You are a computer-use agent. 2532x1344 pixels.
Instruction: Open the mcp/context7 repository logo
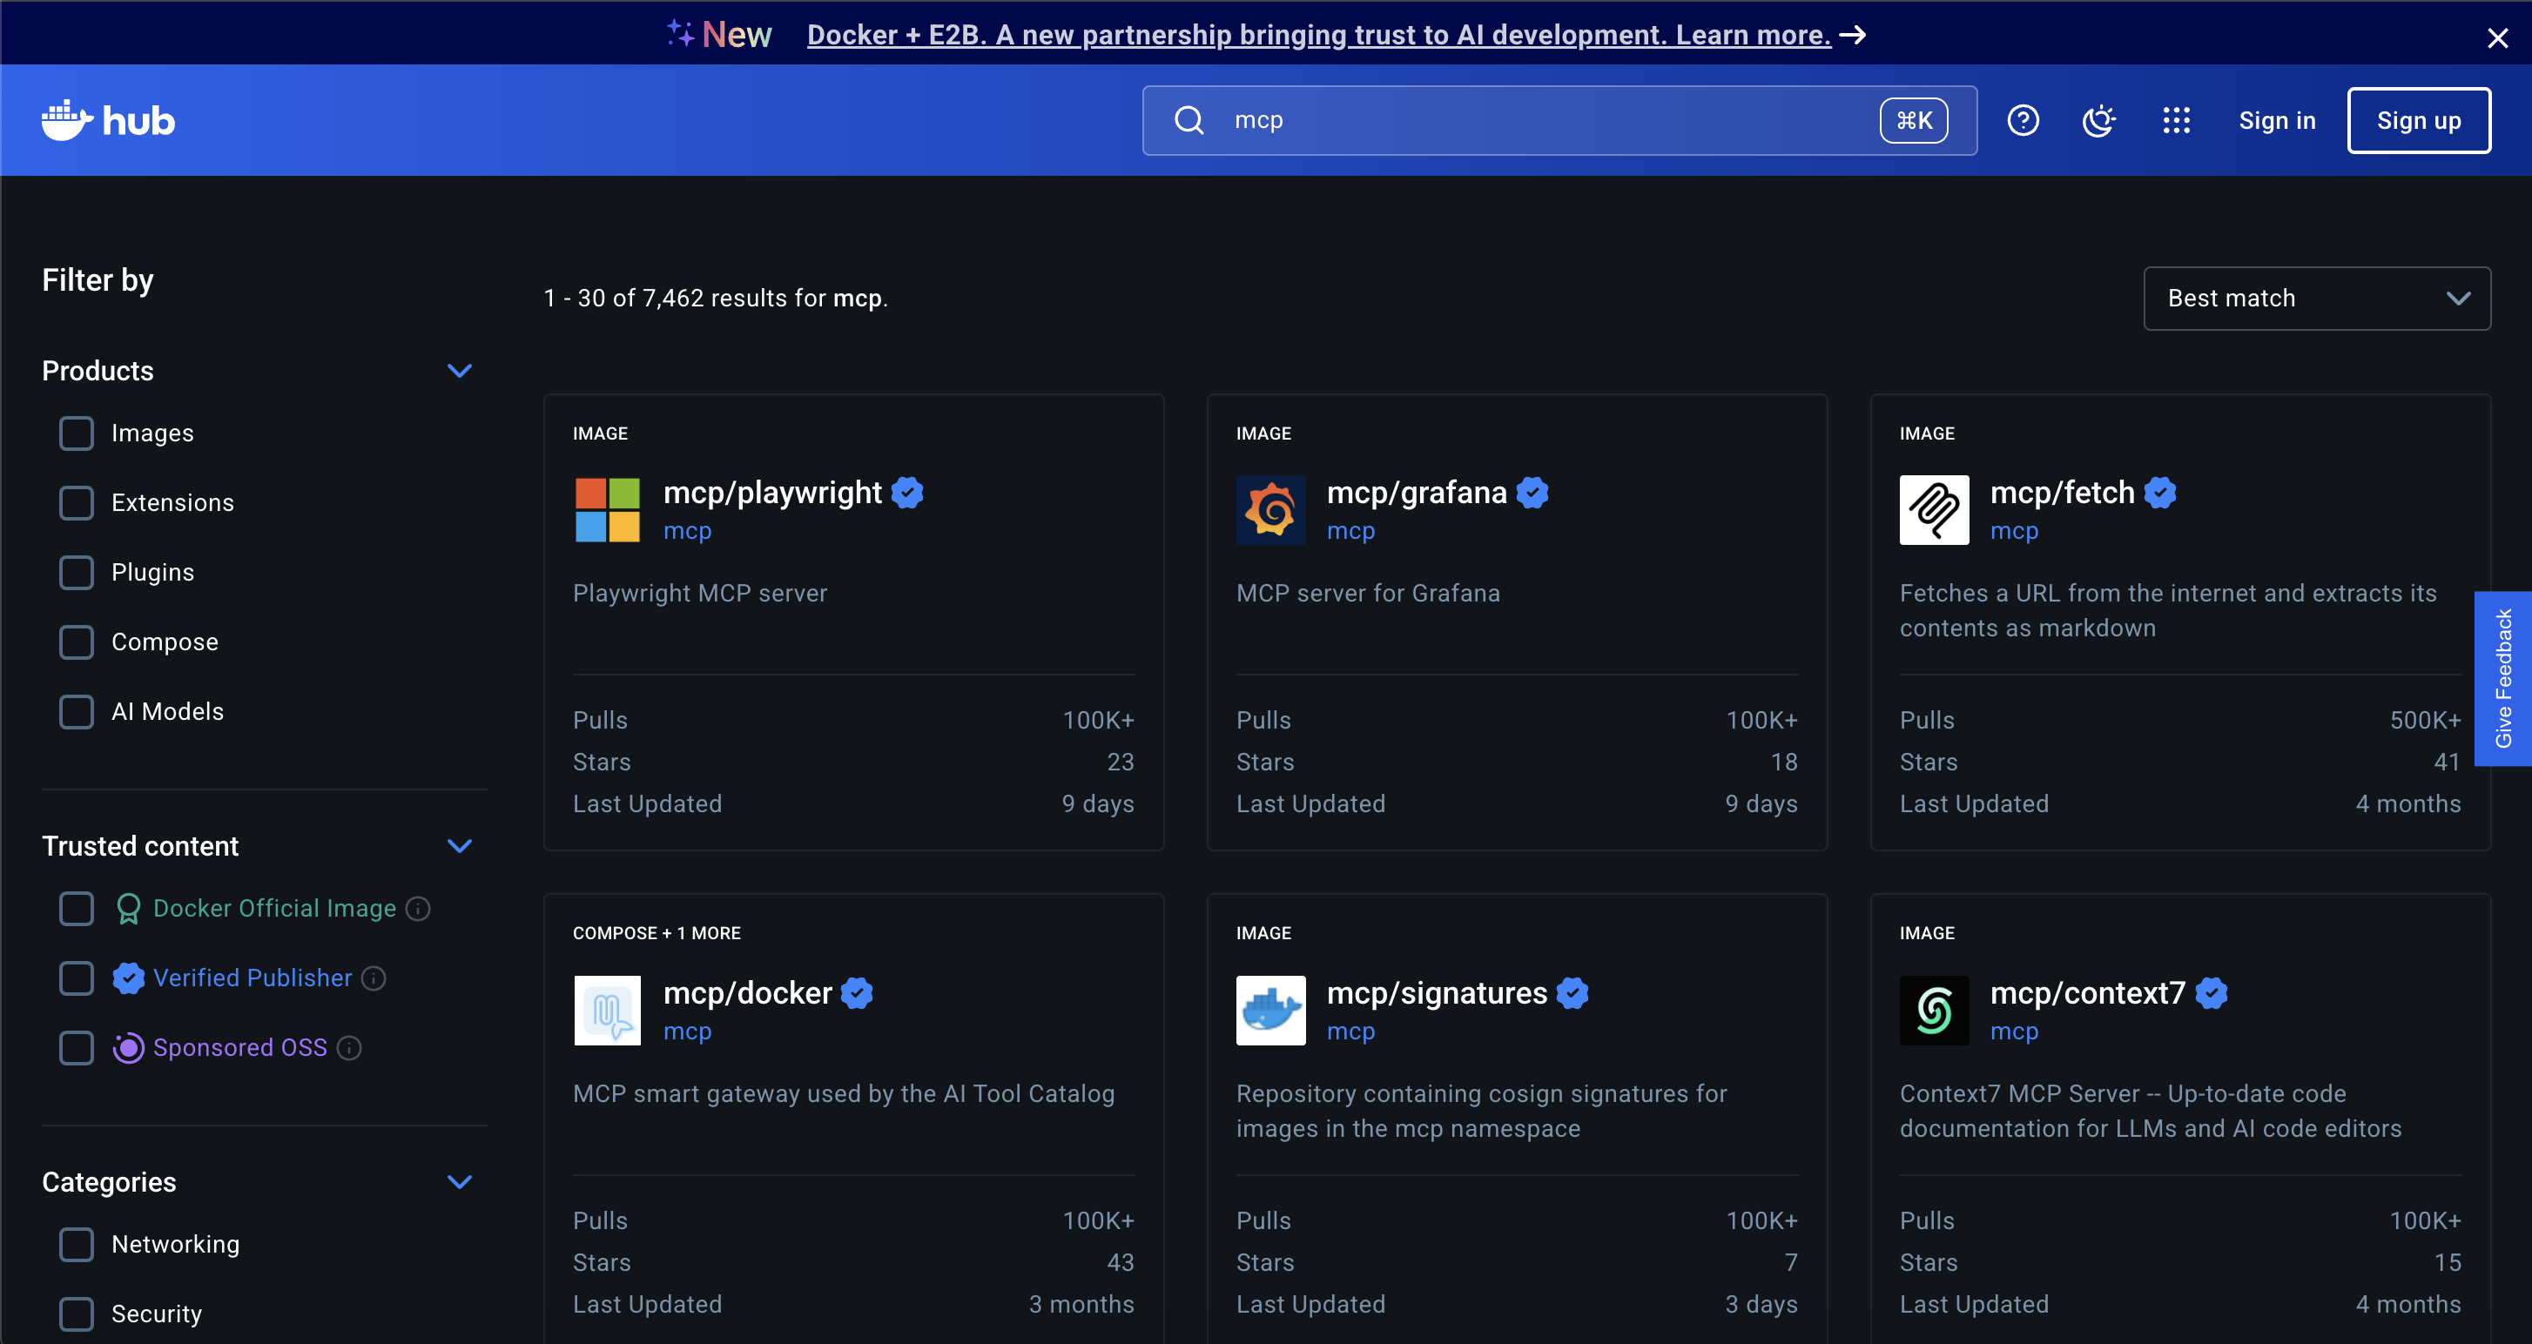click(x=1934, y=1010)
